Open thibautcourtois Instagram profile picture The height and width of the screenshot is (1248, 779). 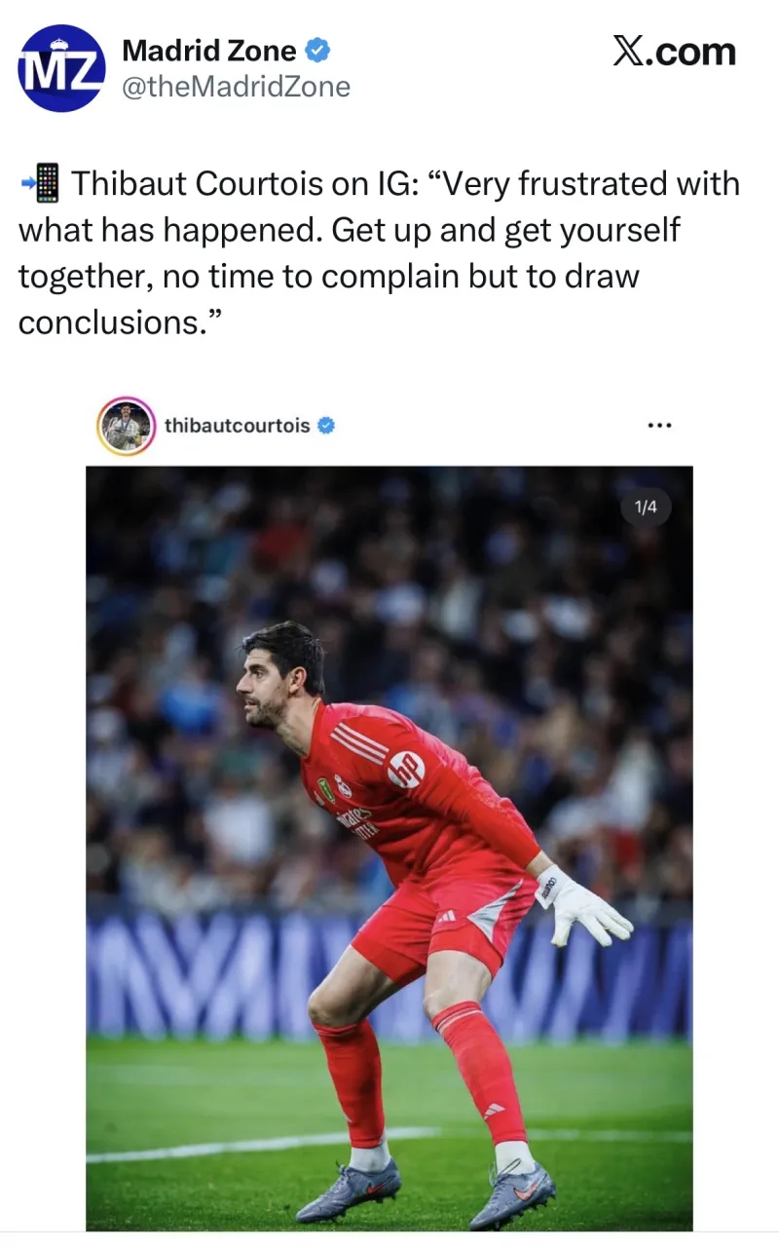point(127,426)
